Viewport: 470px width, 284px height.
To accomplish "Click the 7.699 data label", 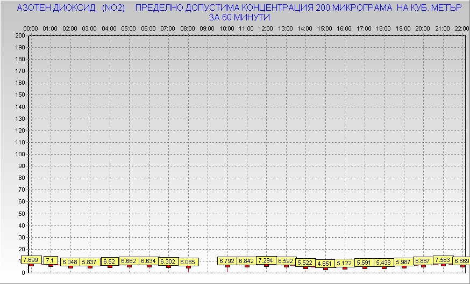I will coord(30,260).
